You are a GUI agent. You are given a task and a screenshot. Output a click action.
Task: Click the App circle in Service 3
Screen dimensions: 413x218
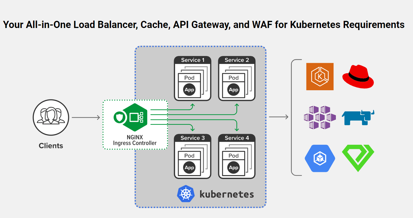[x=189, y=168]
